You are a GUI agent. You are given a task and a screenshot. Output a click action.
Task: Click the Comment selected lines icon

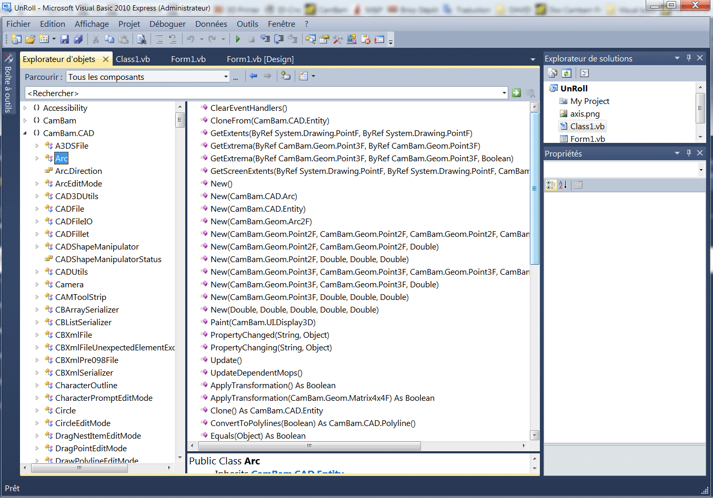point(159,39)
